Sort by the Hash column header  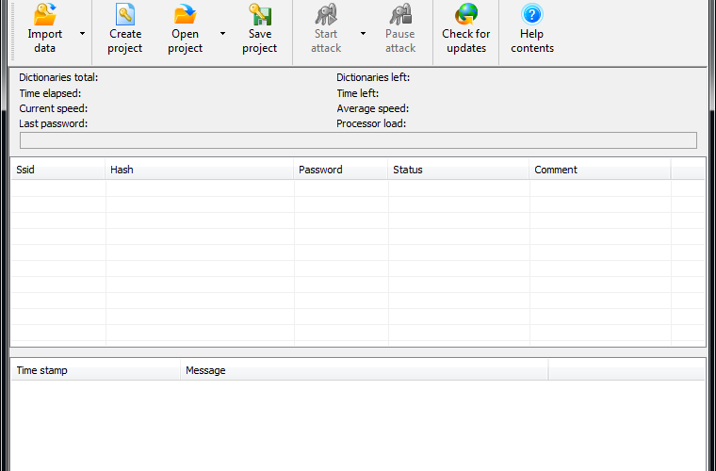click(x=199, y=170)
